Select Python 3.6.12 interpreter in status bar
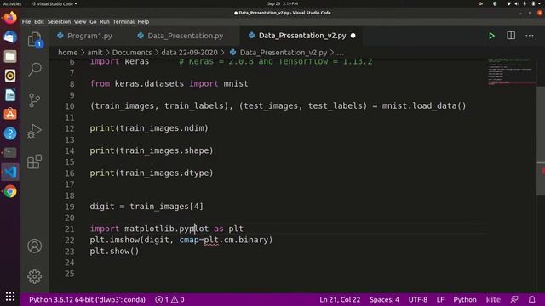Image resolution: width=545 pixels, height=306 pixels. pos(87,299)
